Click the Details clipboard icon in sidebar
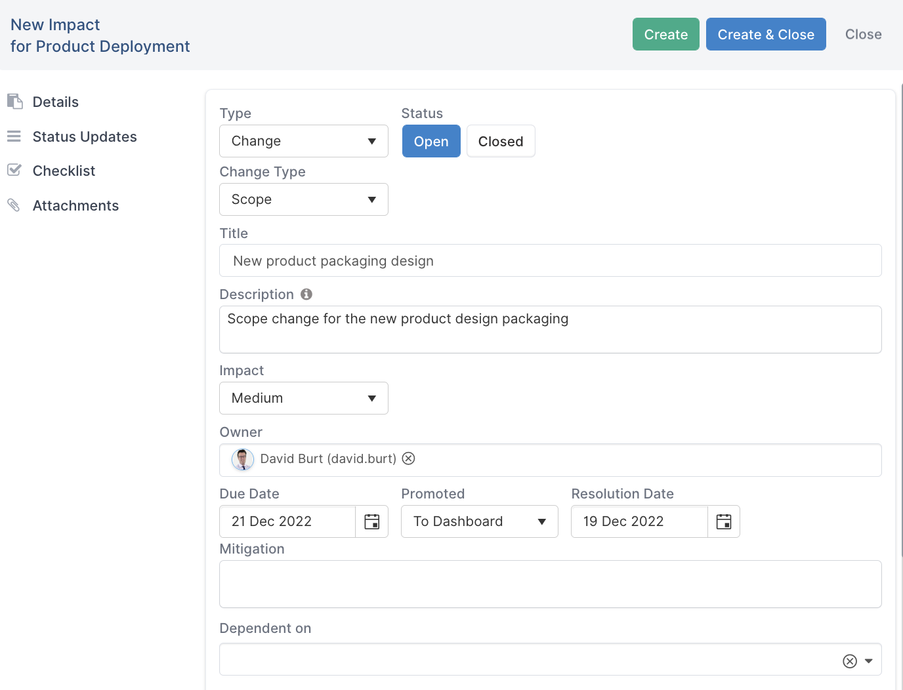This screenshot has height=690, width=903. 14,102
